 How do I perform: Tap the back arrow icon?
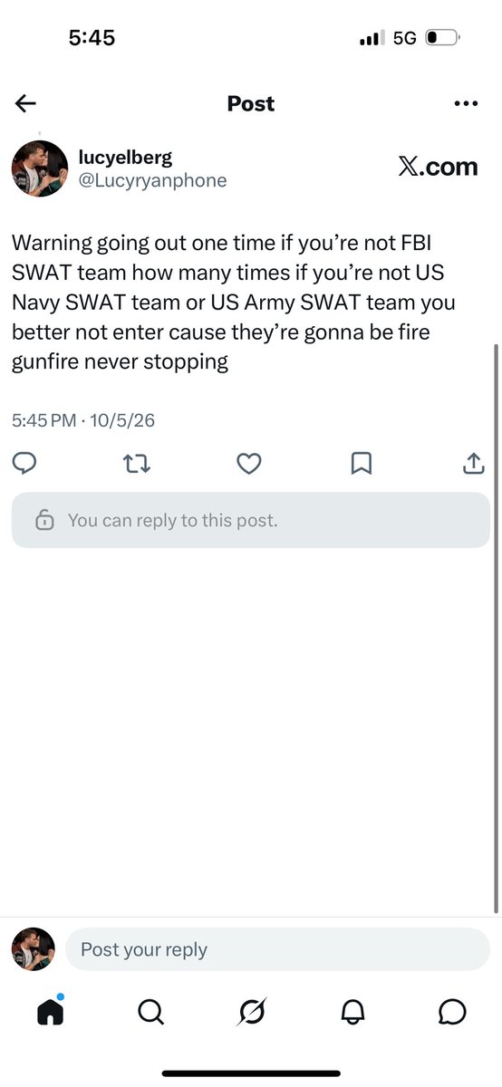tap(25, 103)
